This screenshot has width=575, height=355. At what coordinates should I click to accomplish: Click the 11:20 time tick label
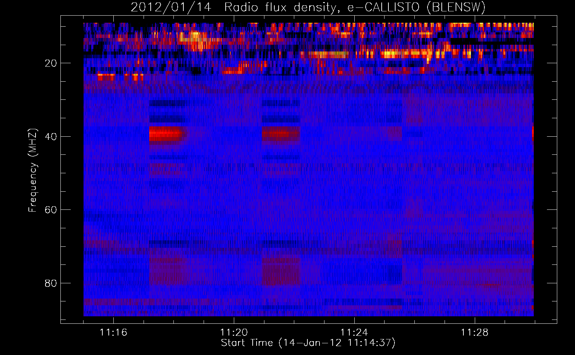(234, 333)
